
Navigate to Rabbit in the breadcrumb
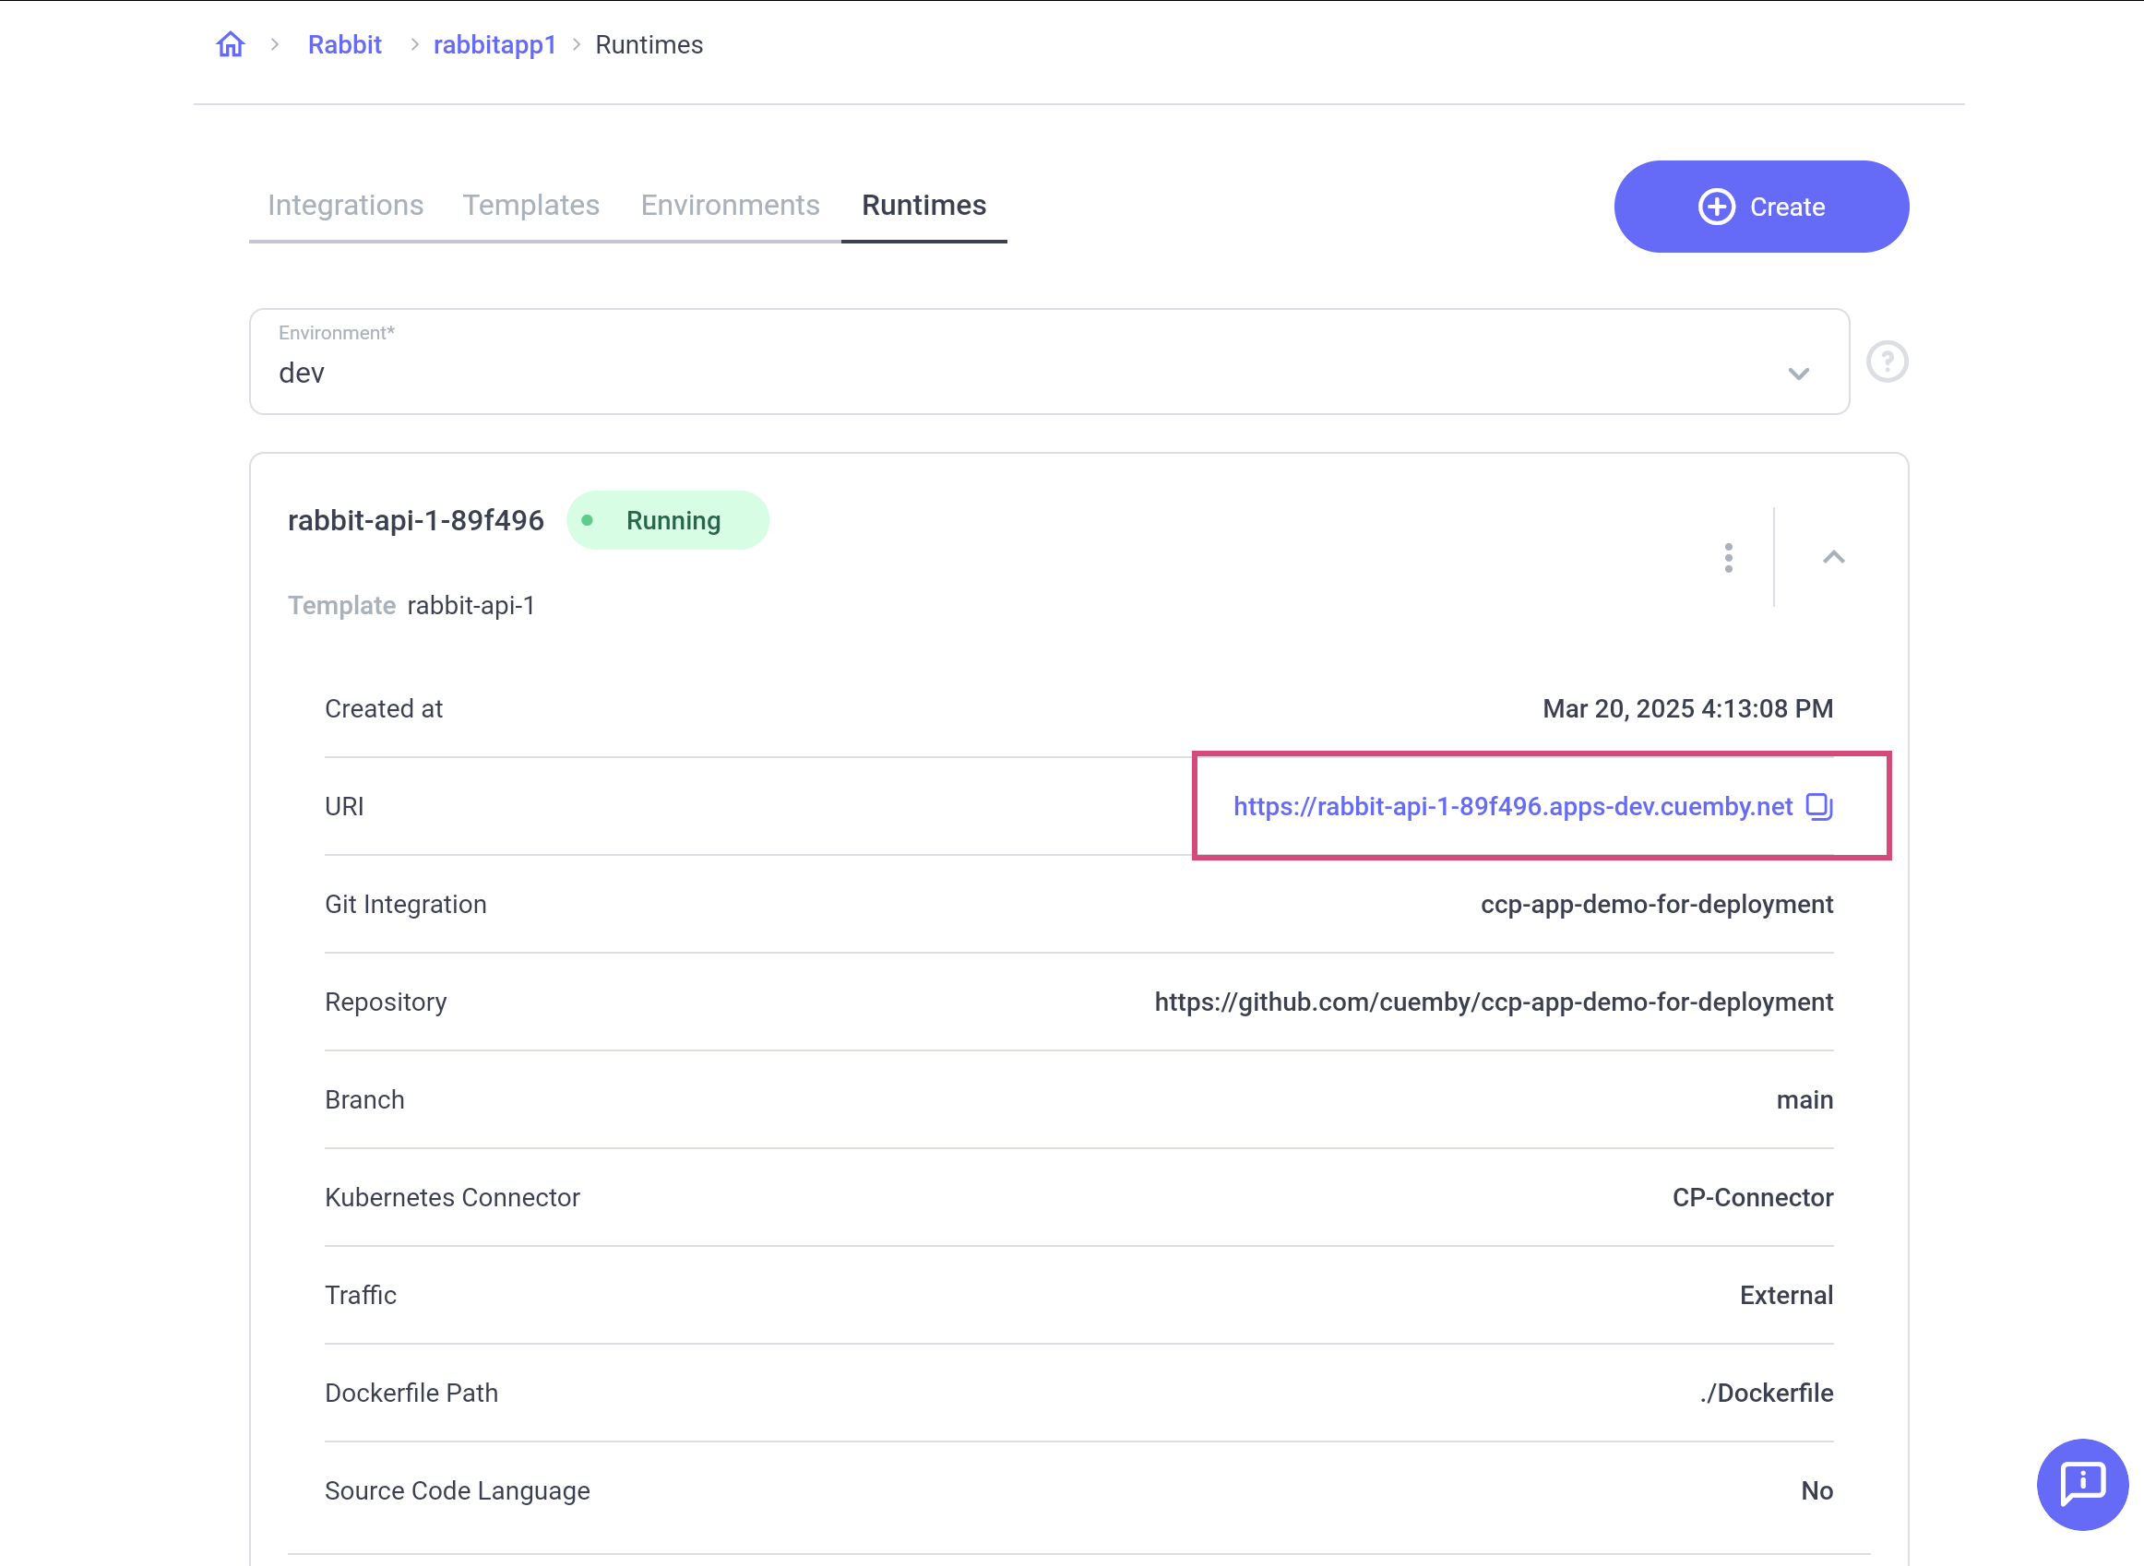pyautogui.click(x=344, y=43)
